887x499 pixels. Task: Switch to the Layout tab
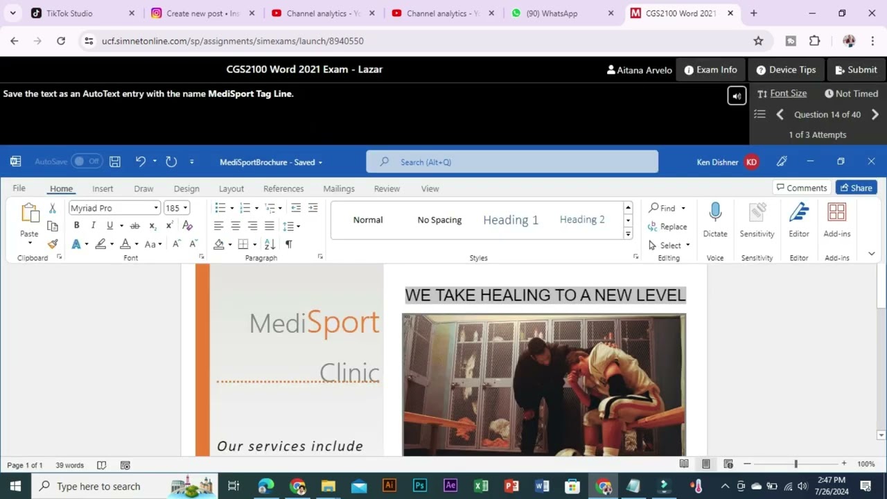(x=231, y=189)
